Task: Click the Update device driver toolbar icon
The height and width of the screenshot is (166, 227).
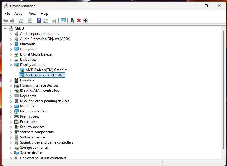Action: point(54,20)
